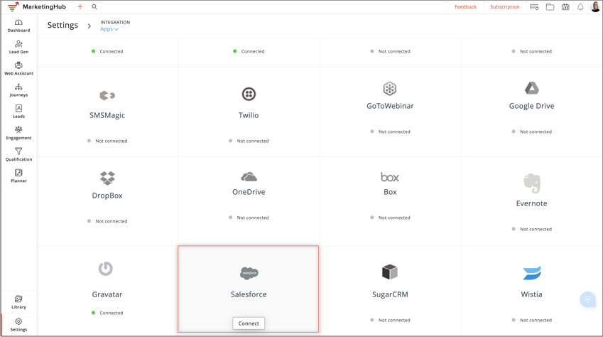Click OneDrive's Not connected status
The width and height of the screenshot is (603, 337).
[x=249, y=218]
